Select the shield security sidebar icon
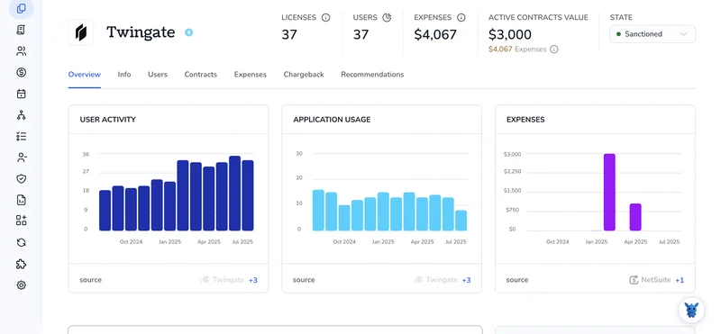Viewport: 721px width, 334px height. click(21, 179)
